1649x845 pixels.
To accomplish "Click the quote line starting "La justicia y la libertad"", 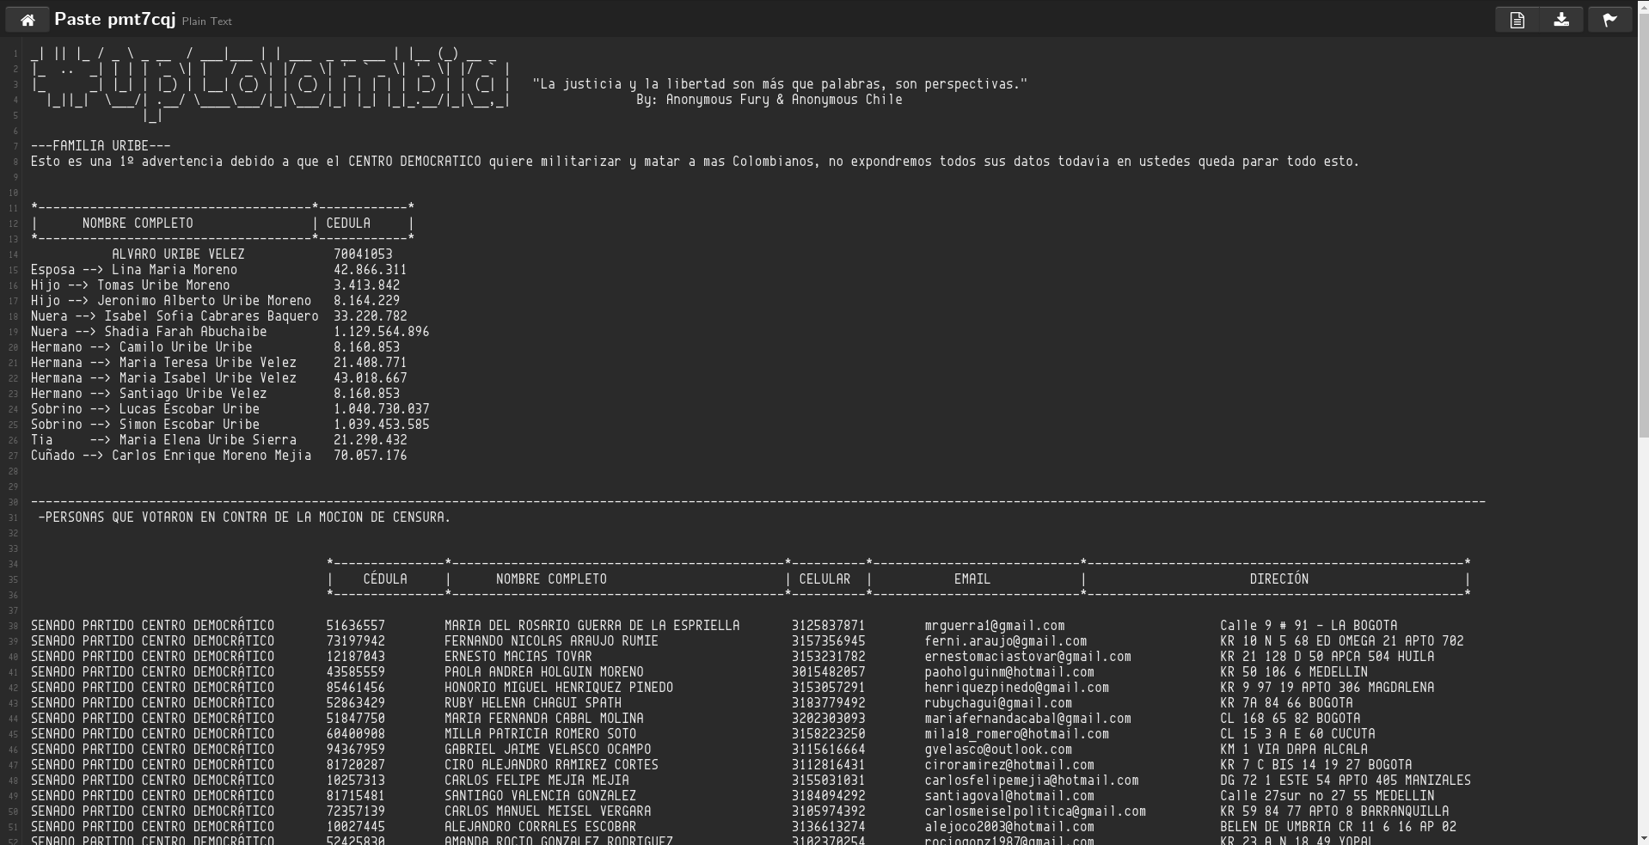I will pos(780,84).
